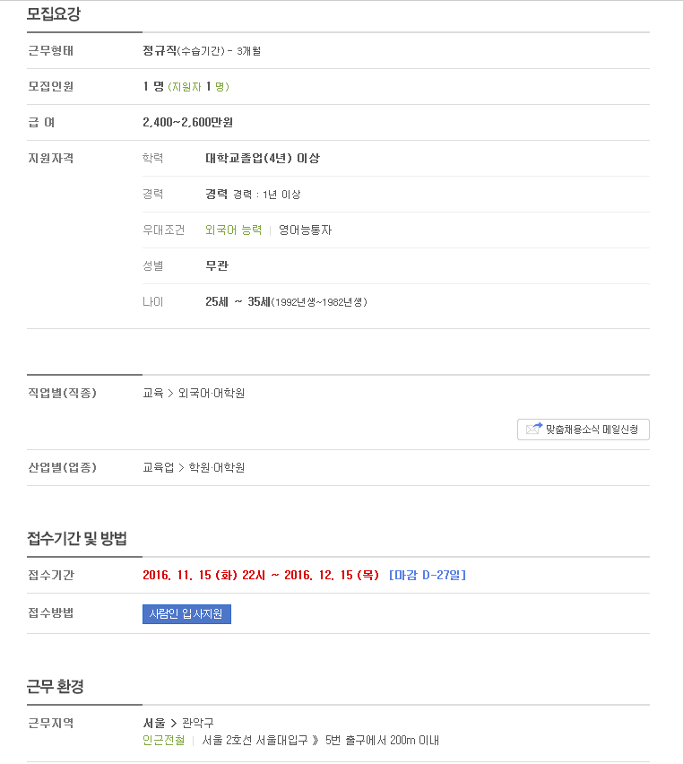This screenshot has width=683, height=764.
Task: Click the 모집요강 section heading
Action: point(54,13)
